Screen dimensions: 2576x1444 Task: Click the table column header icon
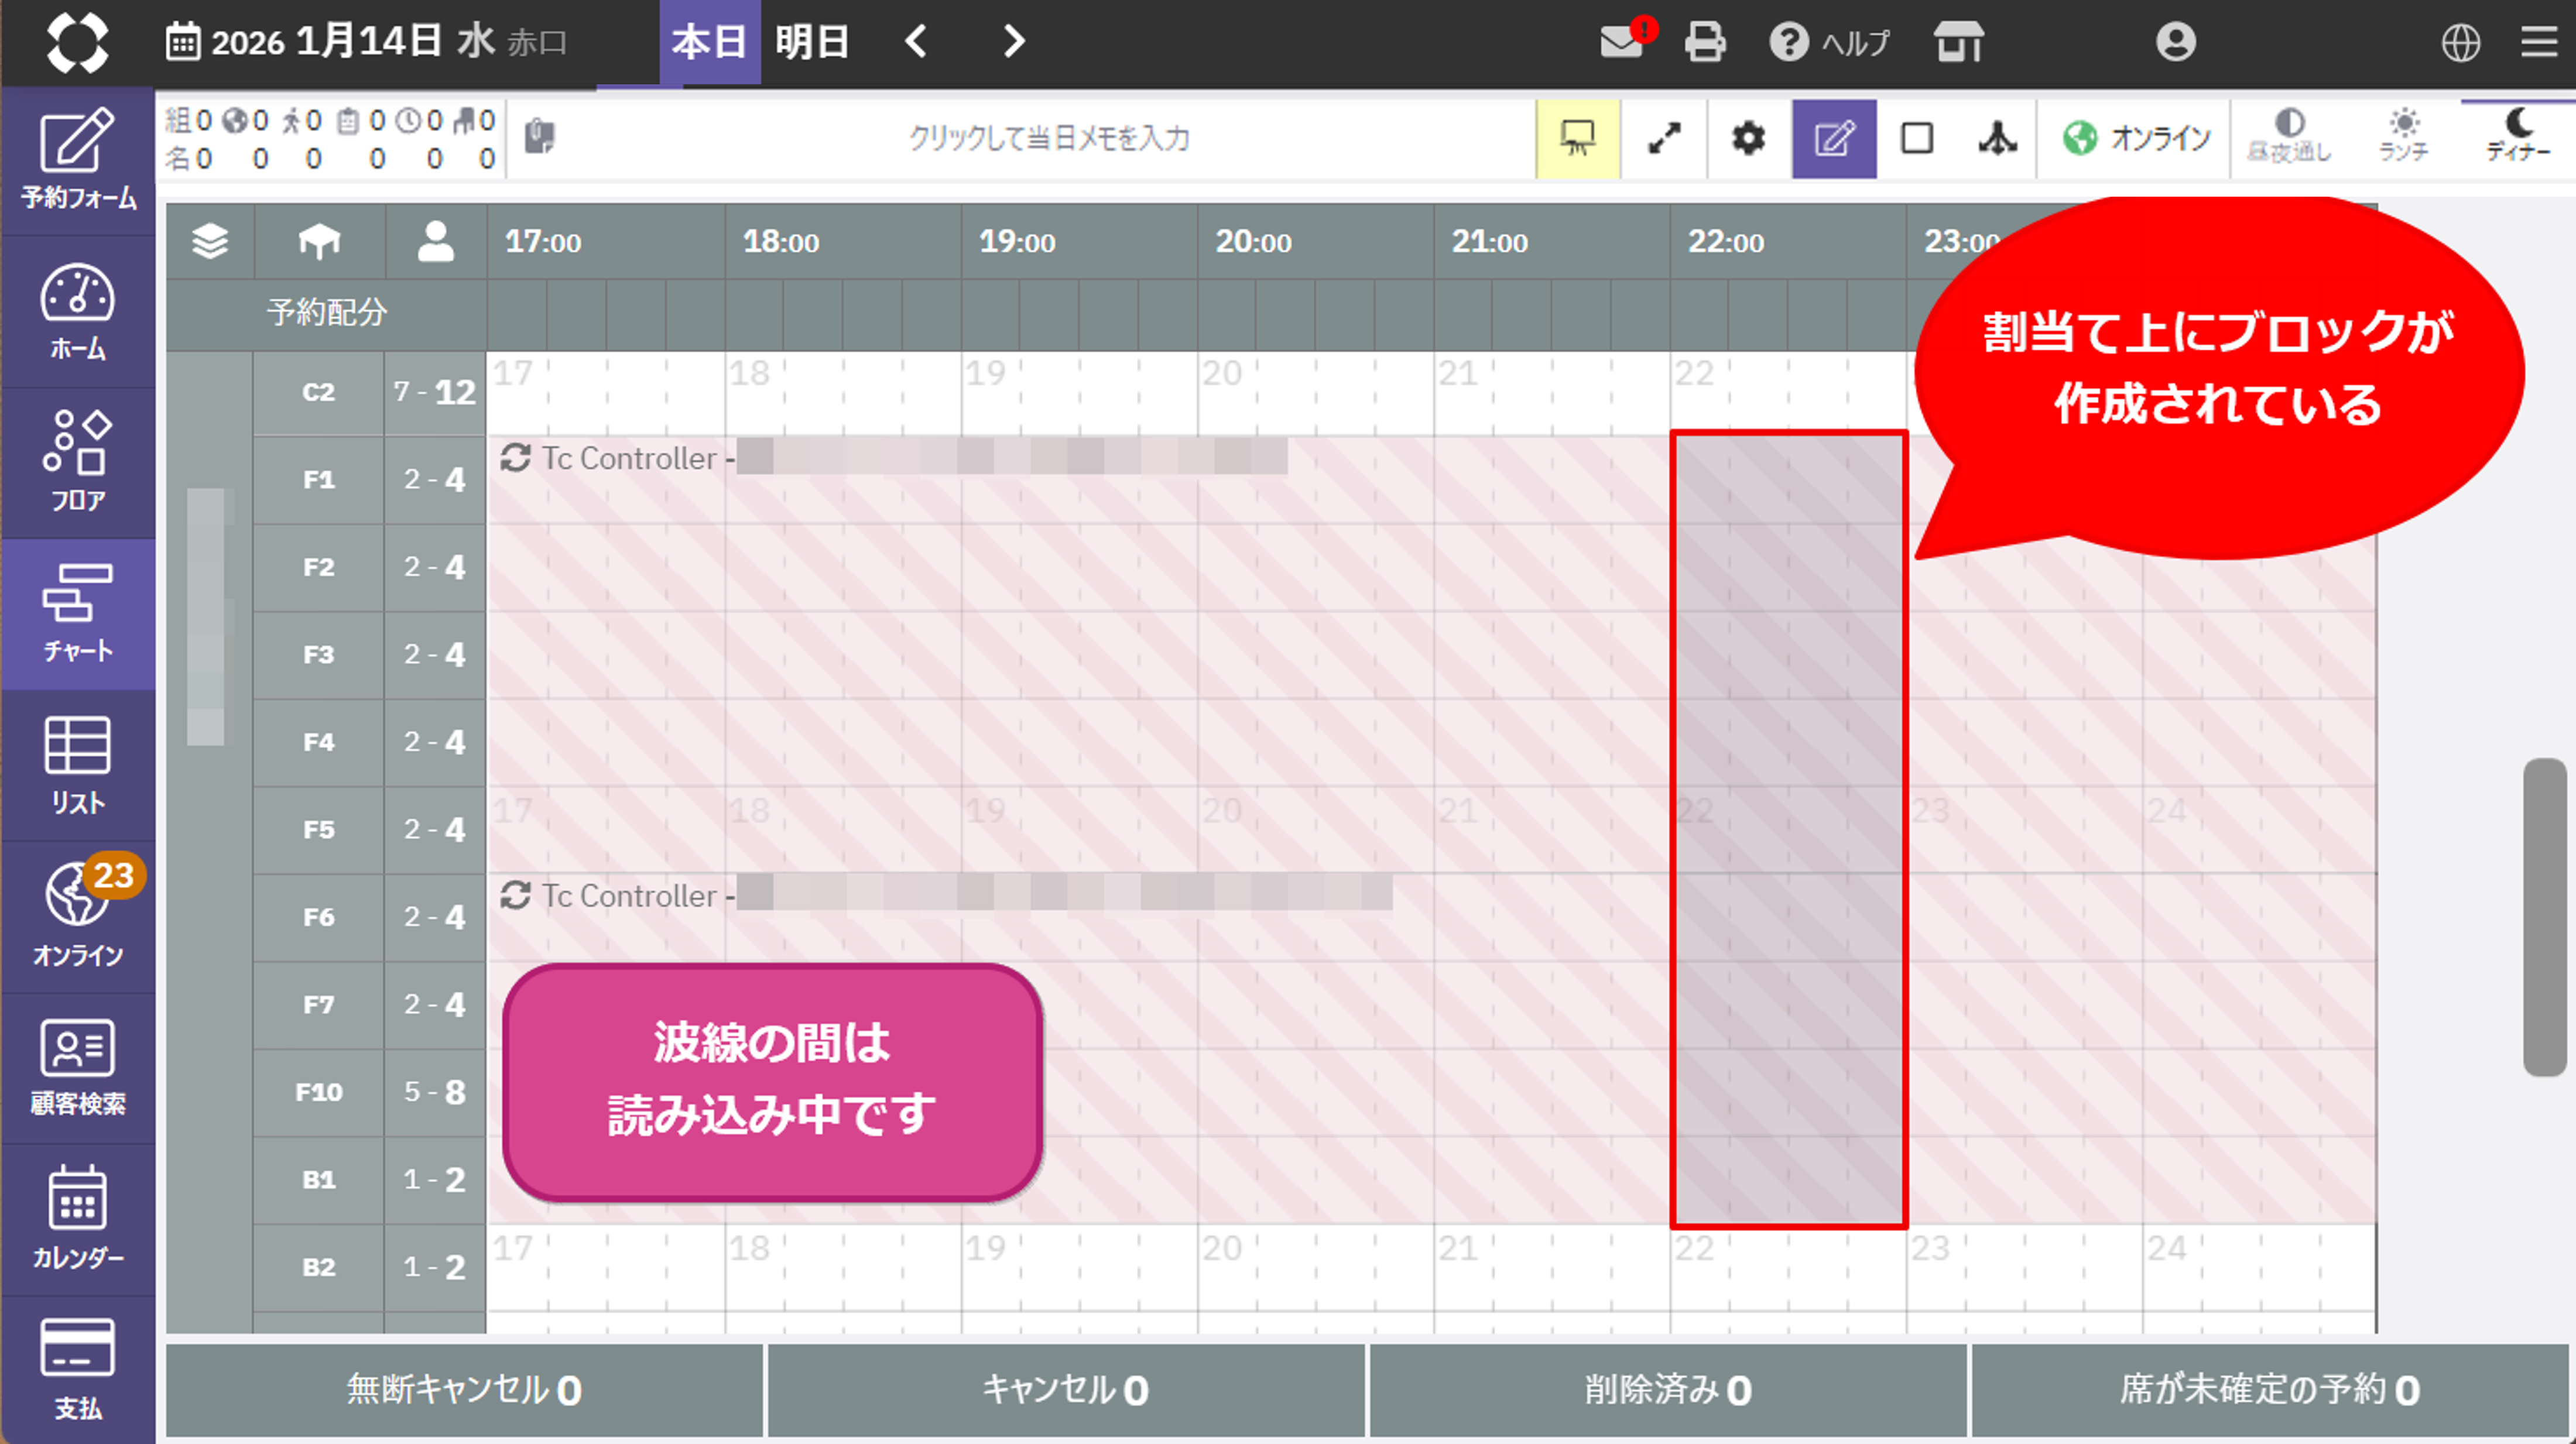tap(319, 241)
